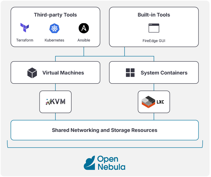
Task: Click the LXC logo box
Action: click(154, 102)
